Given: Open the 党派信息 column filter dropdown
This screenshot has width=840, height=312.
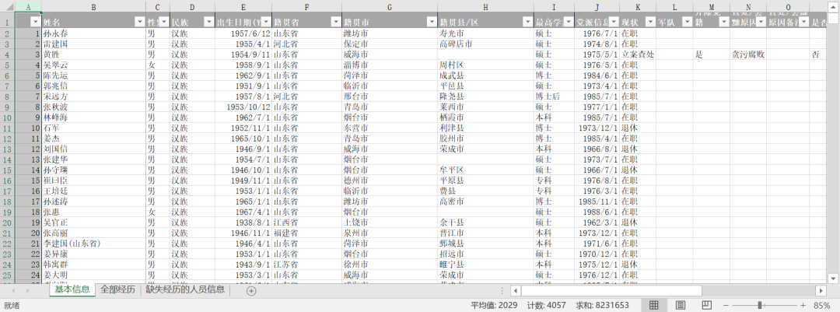Looking at the screenshot, I should click(x=614, y=22).
